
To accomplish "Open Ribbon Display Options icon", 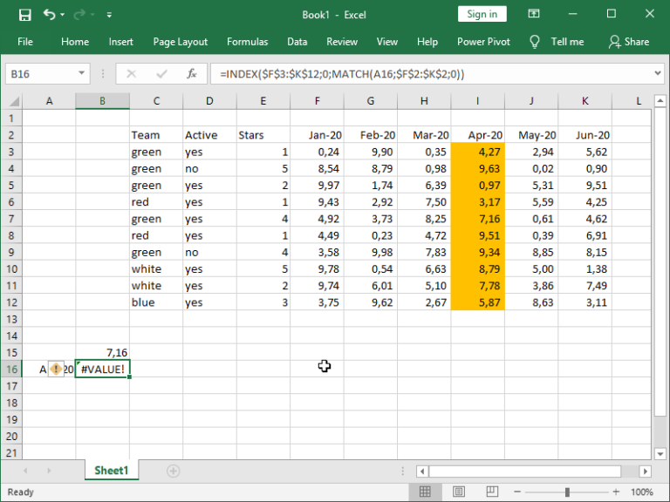I will click(x=534, y=14).
